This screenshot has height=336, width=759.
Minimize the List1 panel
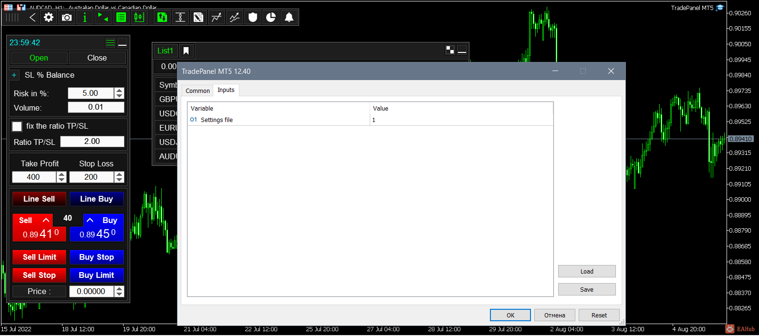point(462,50)
